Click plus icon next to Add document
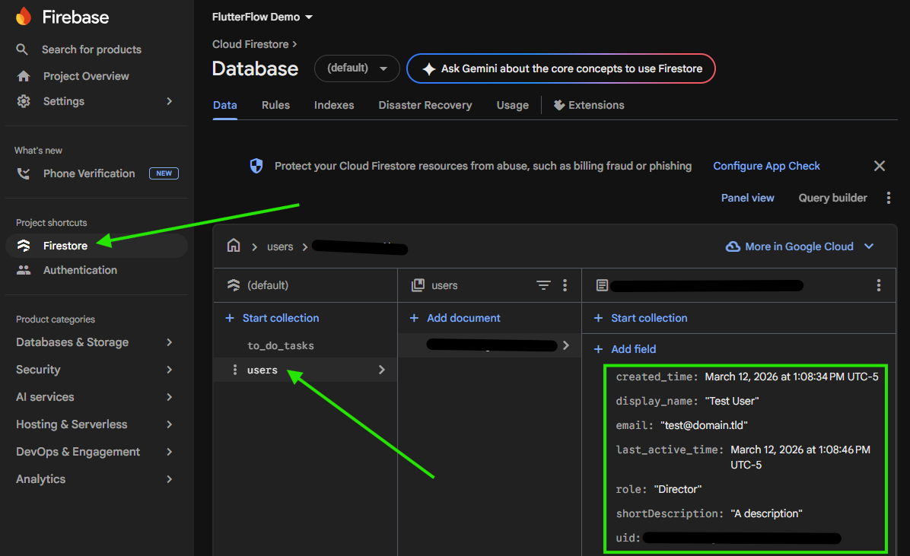The image size is (910, 556). pos(414,318)
